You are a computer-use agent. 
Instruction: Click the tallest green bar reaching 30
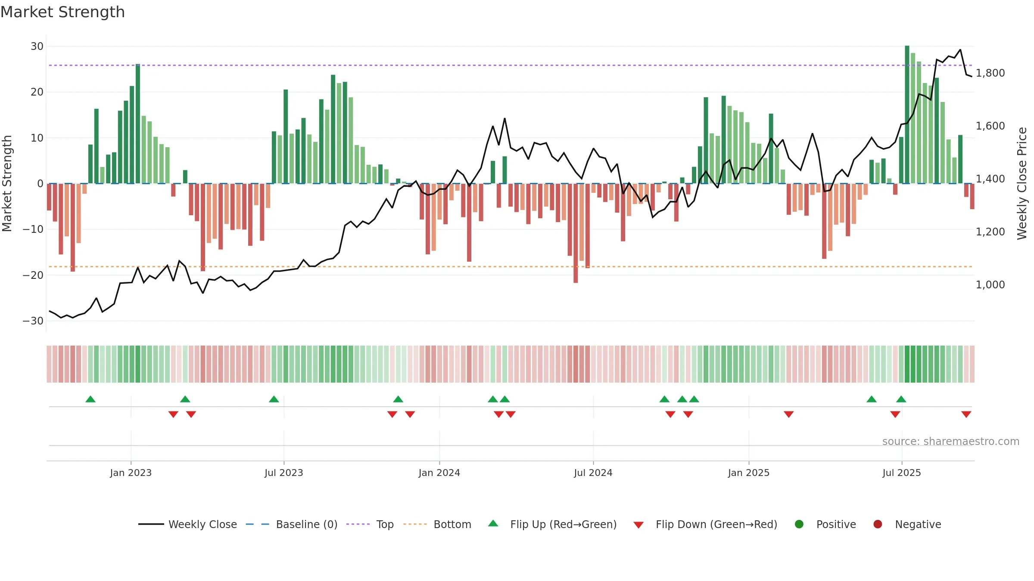907,114
